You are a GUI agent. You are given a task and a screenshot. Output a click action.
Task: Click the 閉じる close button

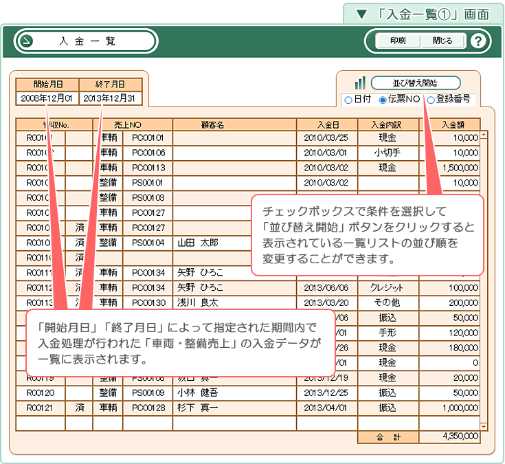tap(442, 41)
